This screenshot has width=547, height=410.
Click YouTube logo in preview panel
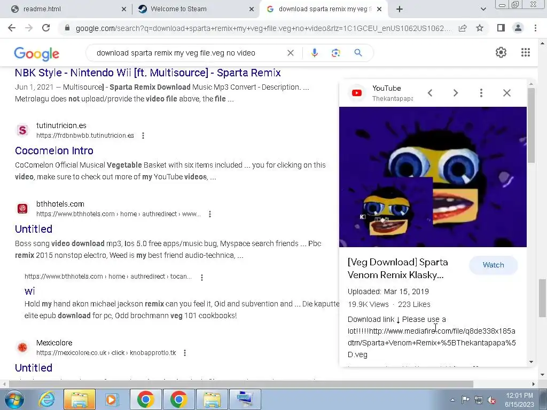356,93
